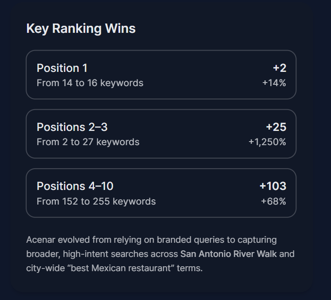Click the "+25" gain value
The height and width of the screenshot is (300, 331).
tap(276, 127)
